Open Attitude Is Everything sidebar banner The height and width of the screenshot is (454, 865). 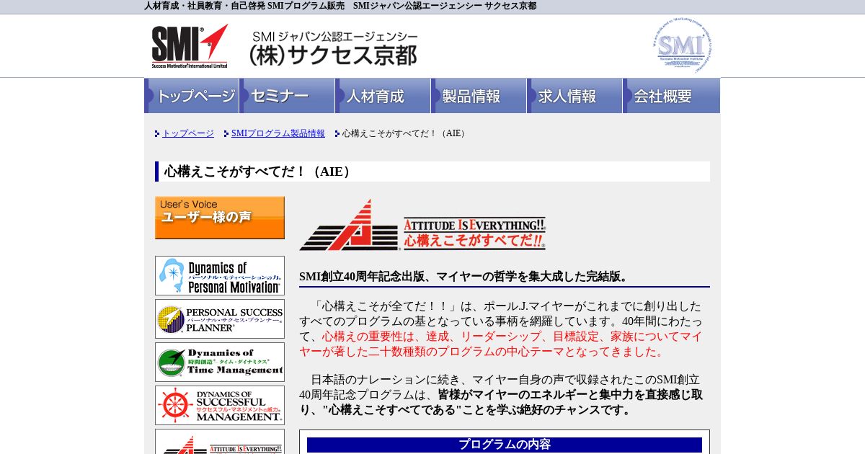[220, 442]
